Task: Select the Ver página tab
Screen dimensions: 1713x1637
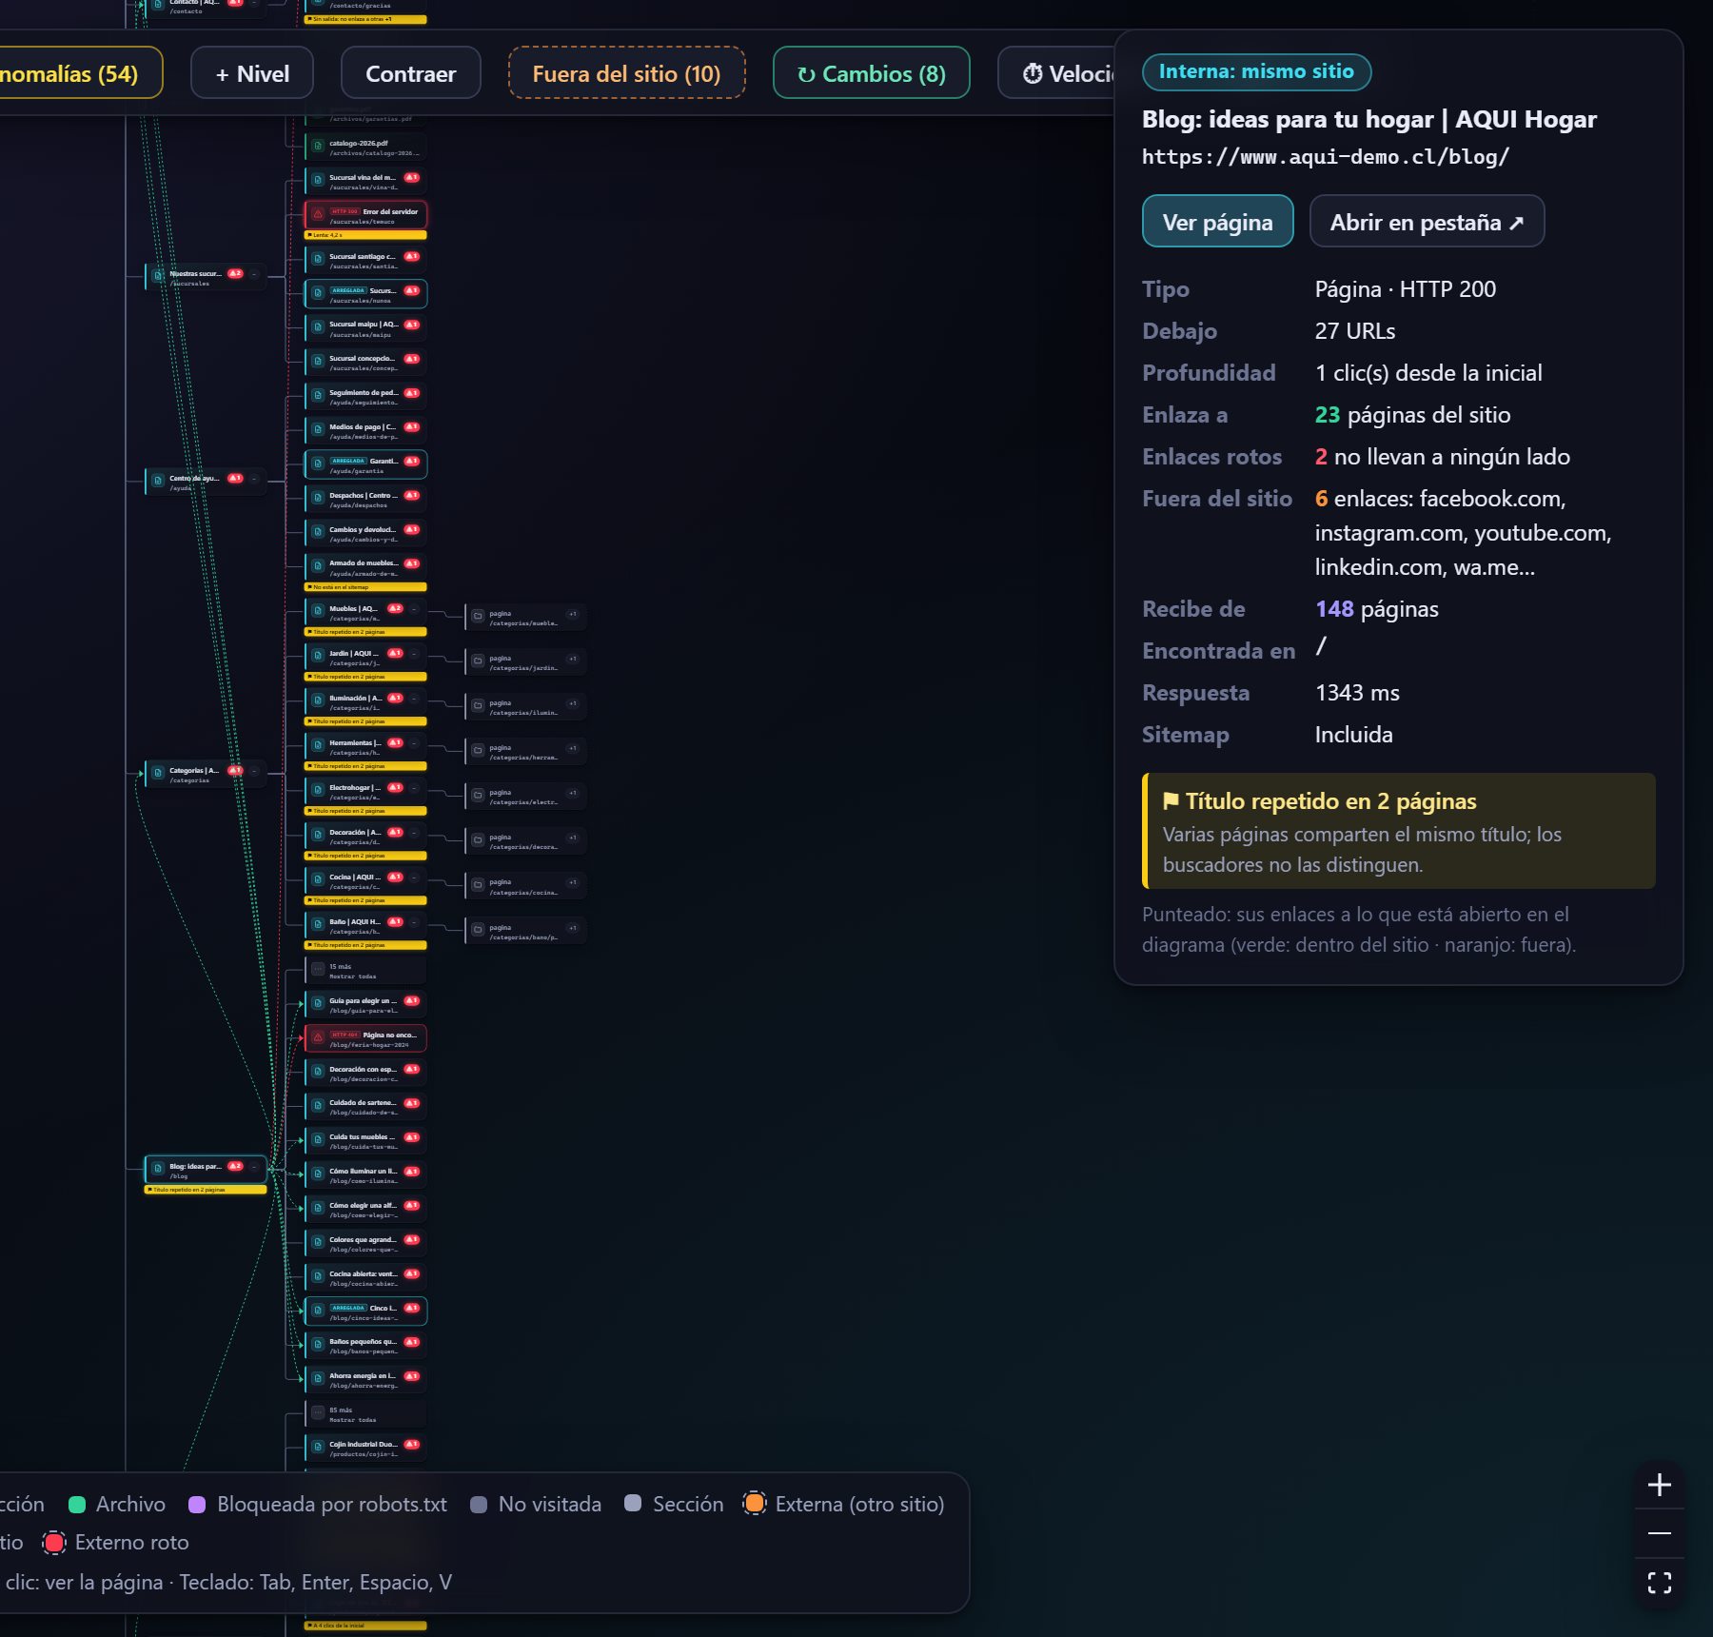Action: (1217, 222)
